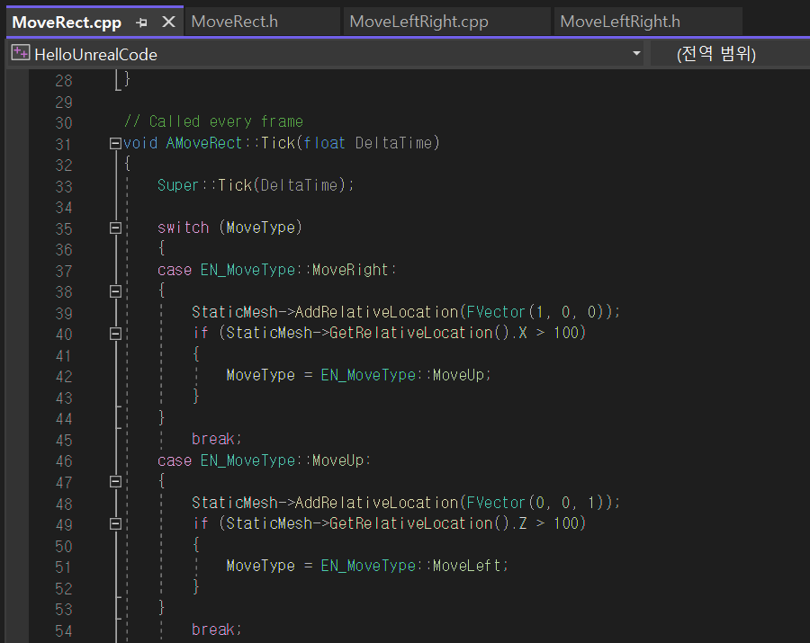
Task: Click the 100 value on line 40
Action: pos(566,333)
